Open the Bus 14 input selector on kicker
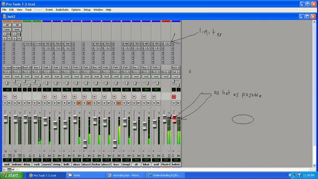This screenshot has height=179, width=318. click(x=97, y=68)
